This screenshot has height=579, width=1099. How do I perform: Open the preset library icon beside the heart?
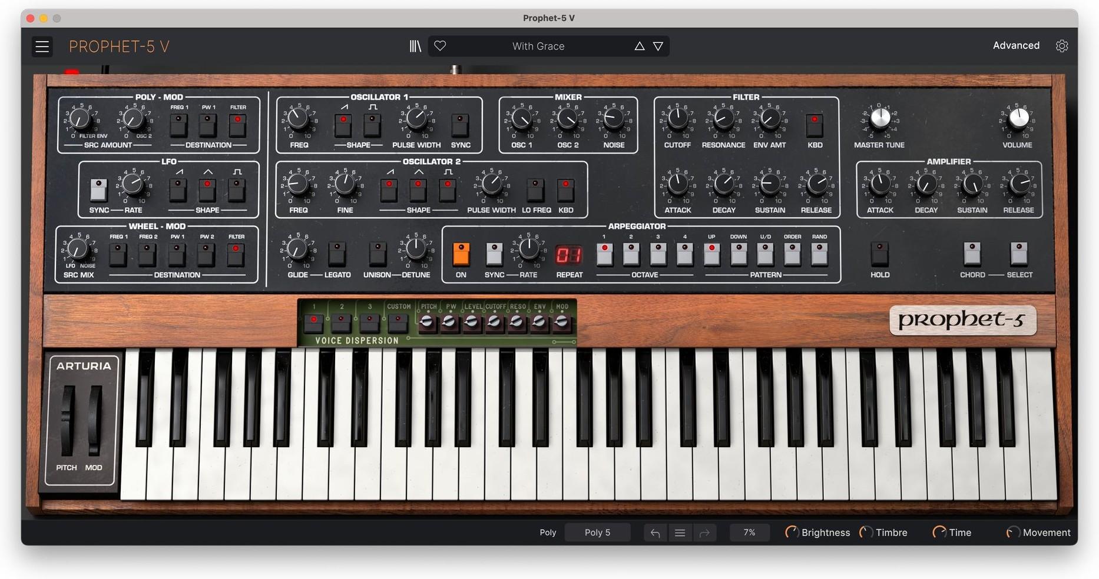(x=415, y=46)
